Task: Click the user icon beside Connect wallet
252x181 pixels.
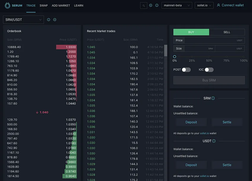Action: [218, 5]
